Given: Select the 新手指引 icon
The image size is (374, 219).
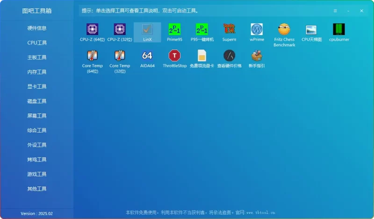Looking at the screenshot, I should [x=257, y=56].
